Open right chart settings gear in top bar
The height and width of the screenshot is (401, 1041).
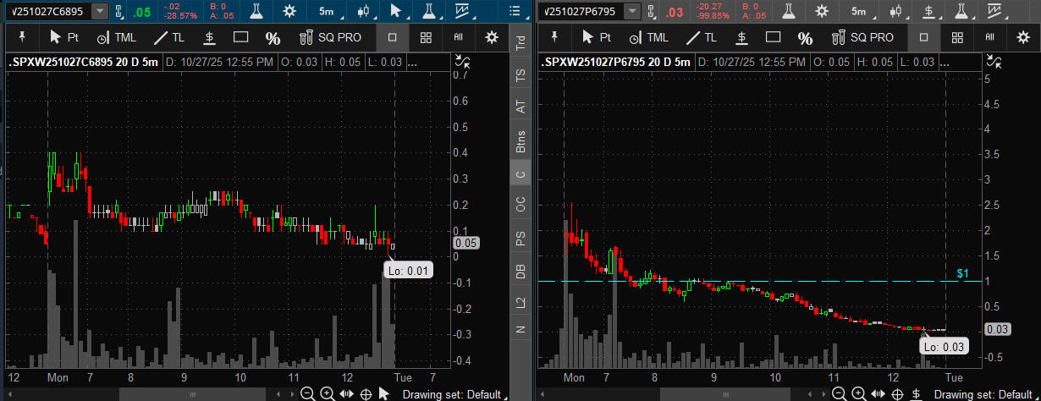pyautogui.click(x=821, y=11)
